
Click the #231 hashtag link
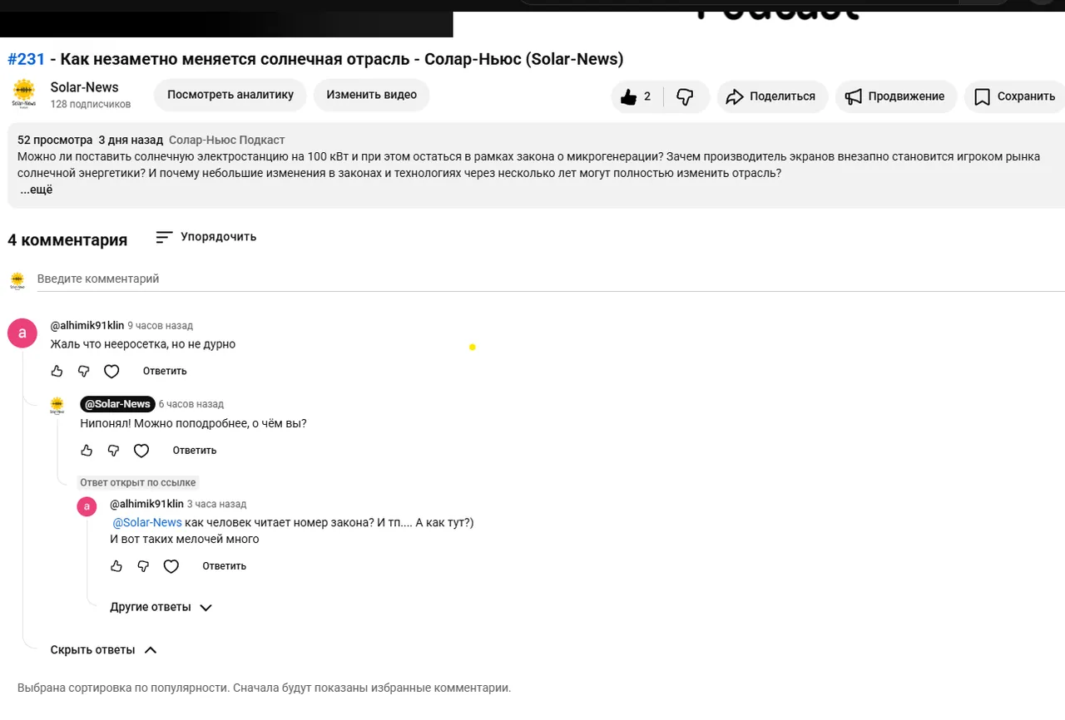tap(26, 59)
